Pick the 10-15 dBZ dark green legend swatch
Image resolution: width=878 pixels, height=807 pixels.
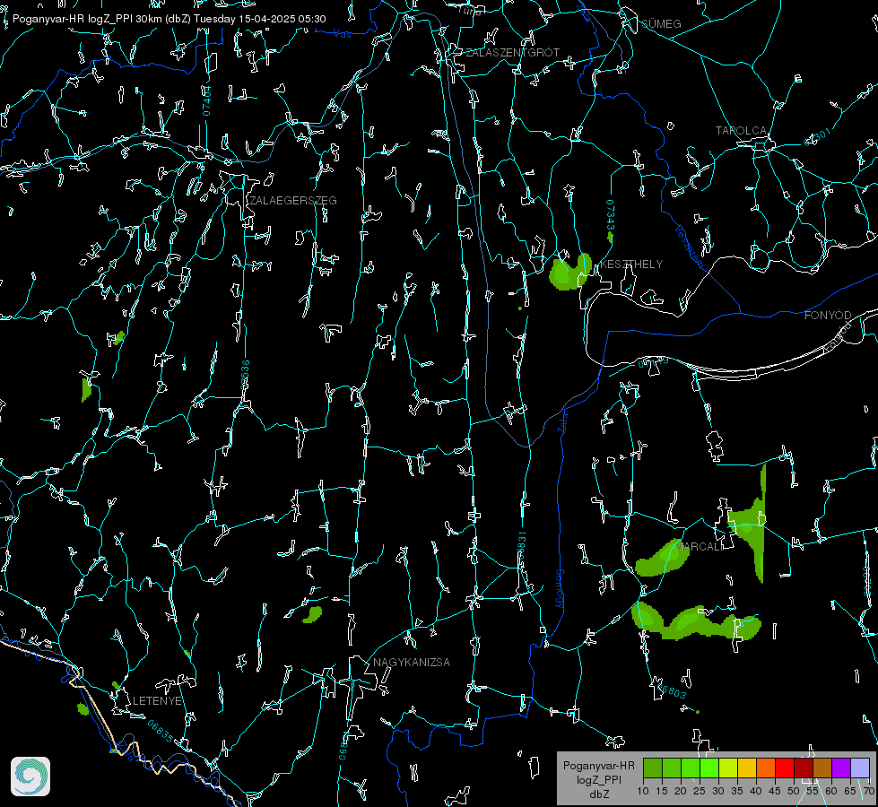(x=653, y=768)
